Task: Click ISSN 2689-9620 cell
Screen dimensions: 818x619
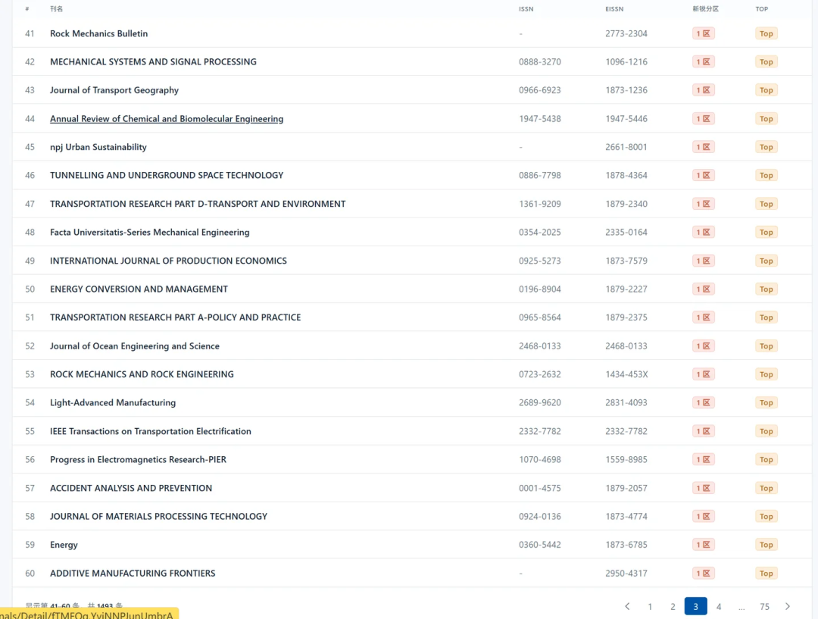Action: (x=540, y=403)
